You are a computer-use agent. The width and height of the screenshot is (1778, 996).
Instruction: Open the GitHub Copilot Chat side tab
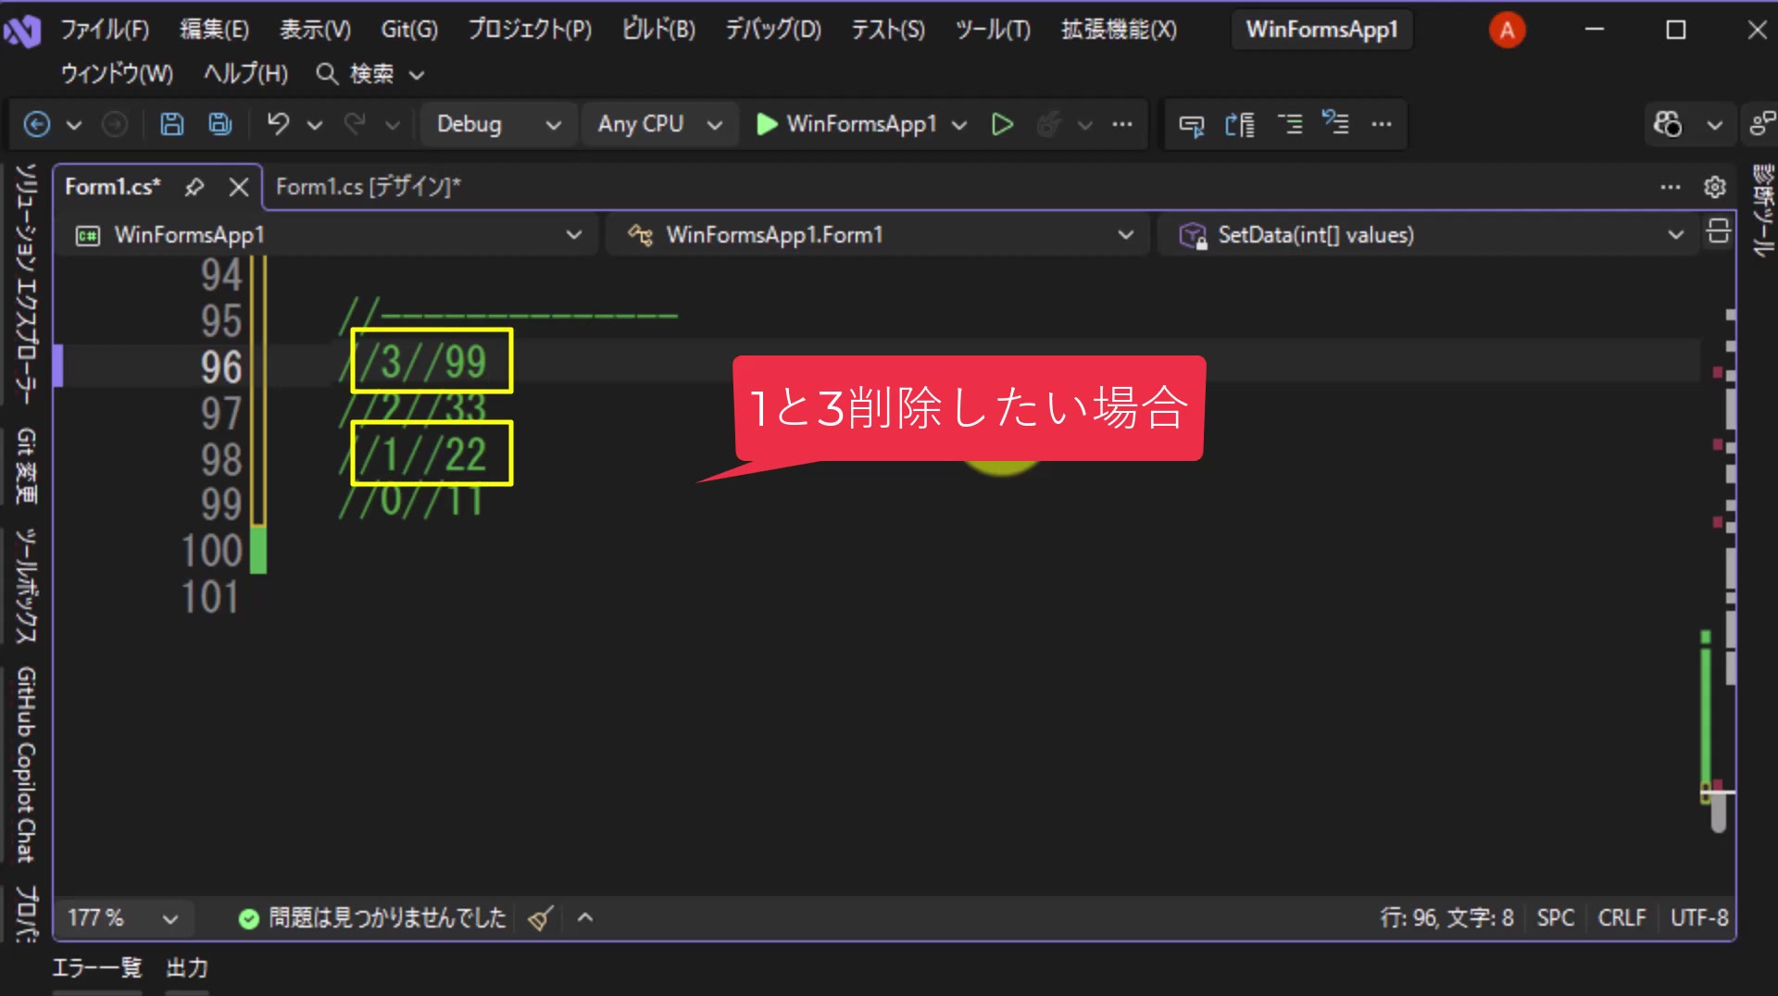coord(26,765)
